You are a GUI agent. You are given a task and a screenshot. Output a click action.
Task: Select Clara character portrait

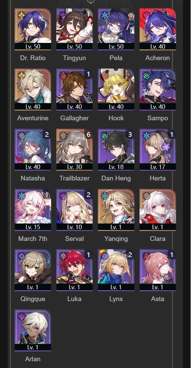pyautogui.click(x=158, y=210)
